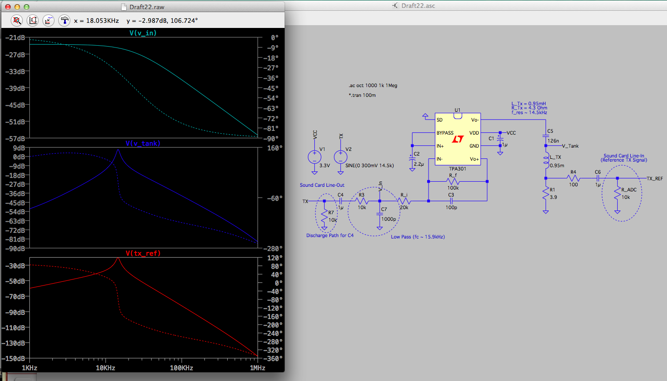
Task: Click the green zoom button of Draft22.raw window
Action: click(27, 7)
